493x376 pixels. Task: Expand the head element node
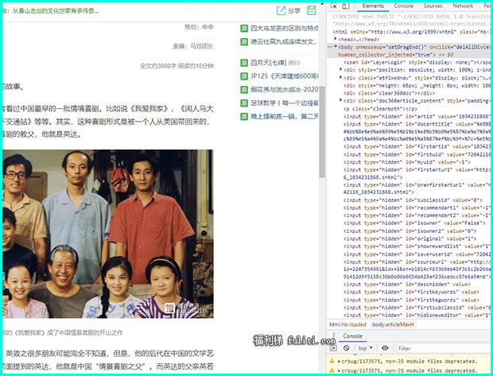(x=336, y=38)
